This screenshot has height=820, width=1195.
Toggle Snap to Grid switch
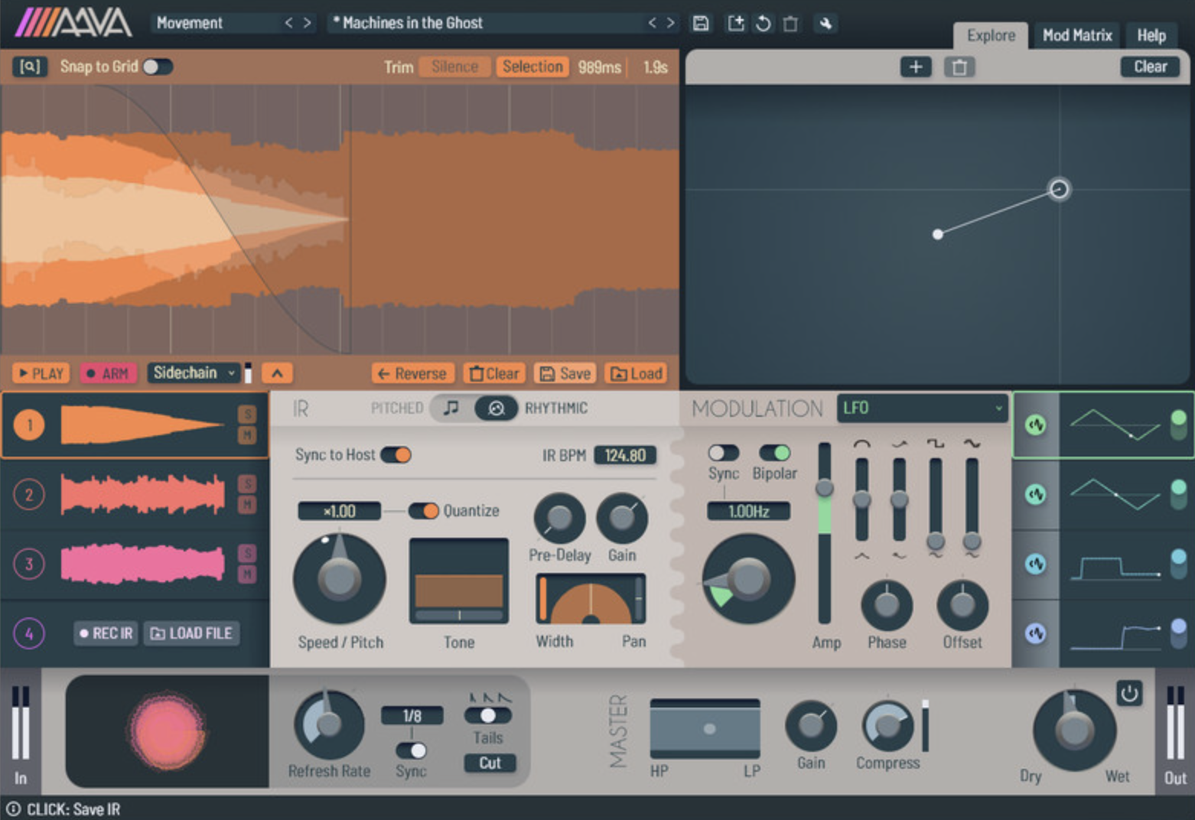[158, 67]
